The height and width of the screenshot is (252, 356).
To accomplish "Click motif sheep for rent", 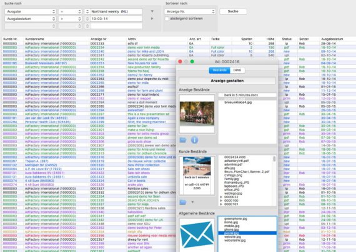I will pyautogui.click(x=138, y=239).
